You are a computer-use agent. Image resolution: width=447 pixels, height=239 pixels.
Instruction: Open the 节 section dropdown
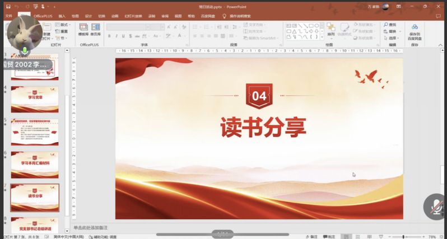(x=62, y=38)
